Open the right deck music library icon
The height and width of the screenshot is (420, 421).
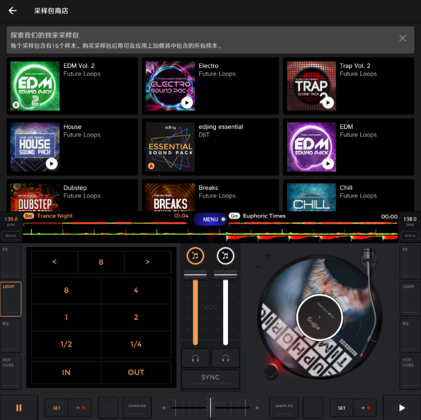click(x=226, y=256)
